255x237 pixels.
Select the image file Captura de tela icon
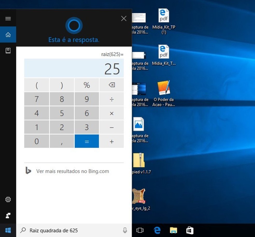pyautogui.click(x=140, y=130)
